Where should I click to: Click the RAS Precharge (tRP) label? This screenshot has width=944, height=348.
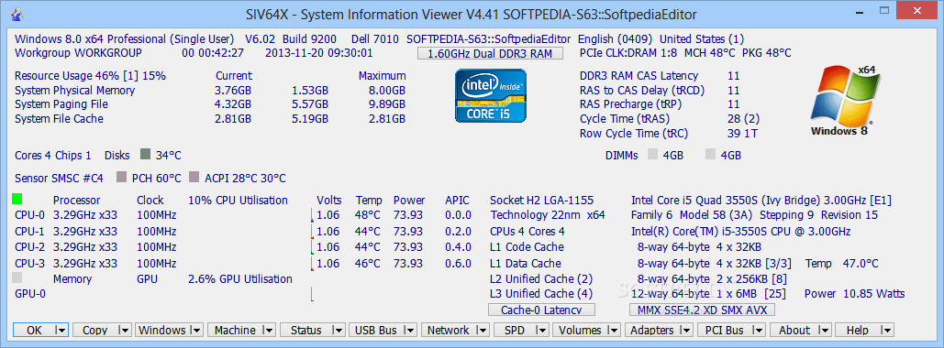[629, 104]
